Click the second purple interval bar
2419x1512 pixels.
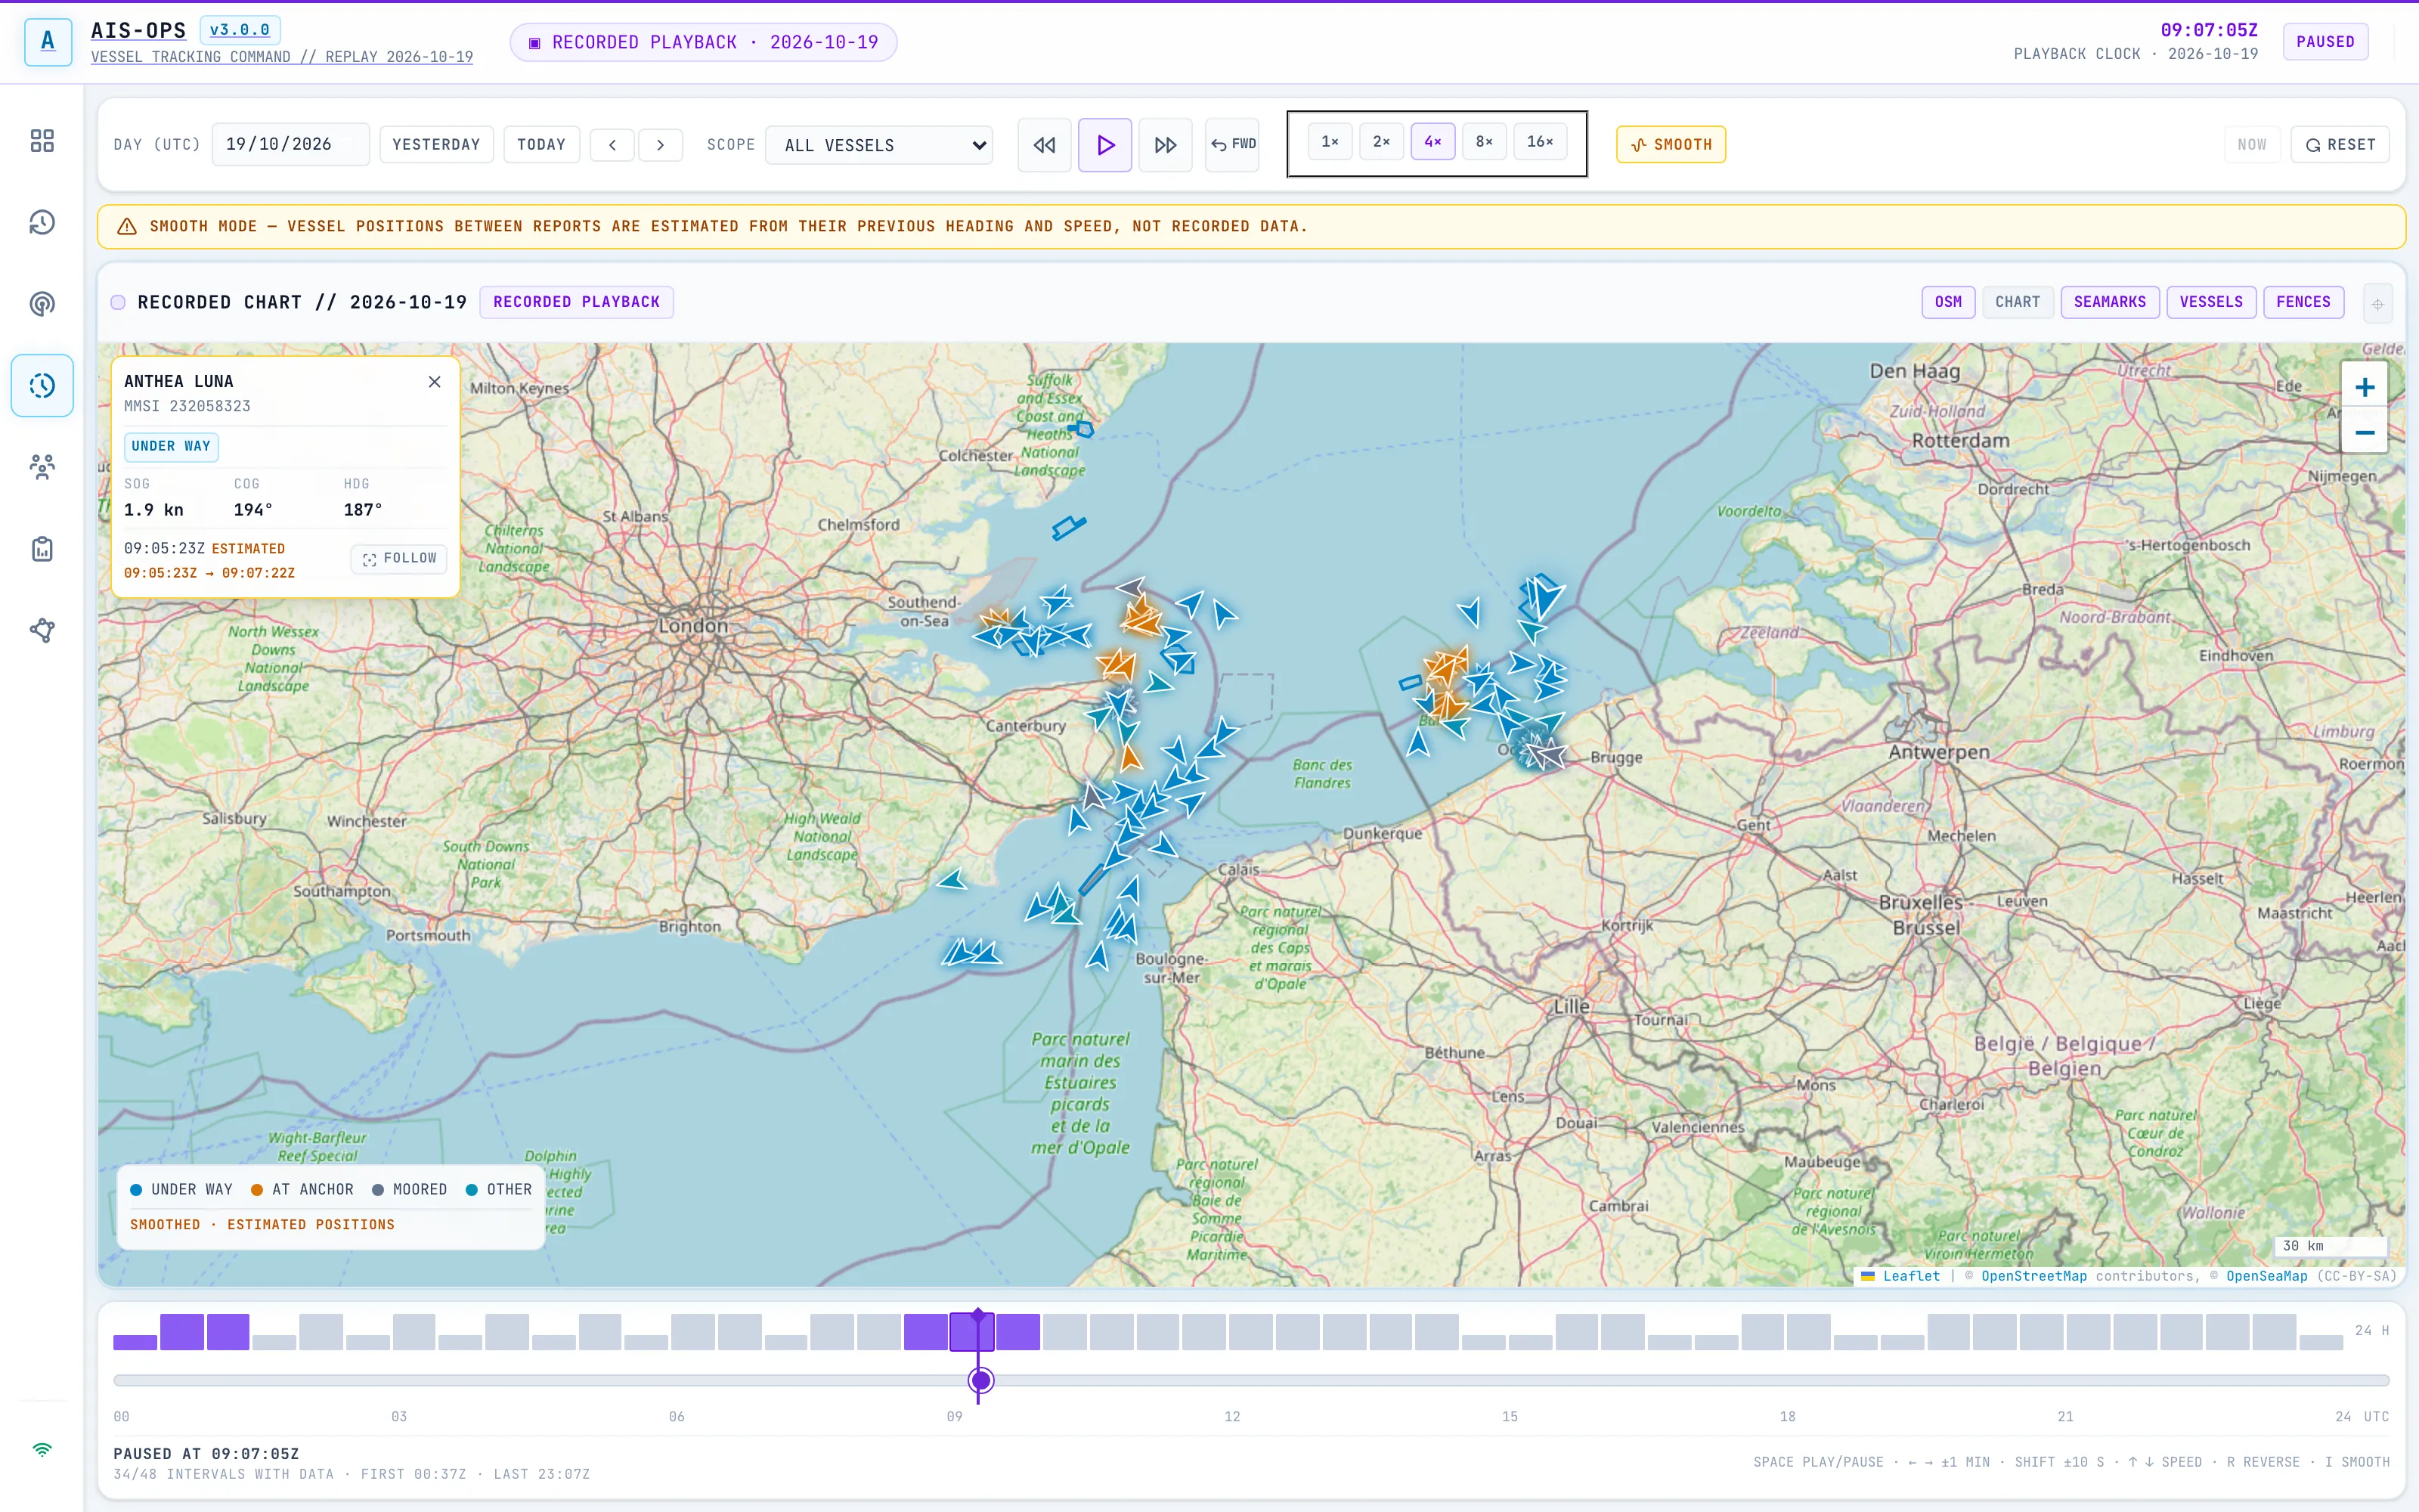point(182,1332)
